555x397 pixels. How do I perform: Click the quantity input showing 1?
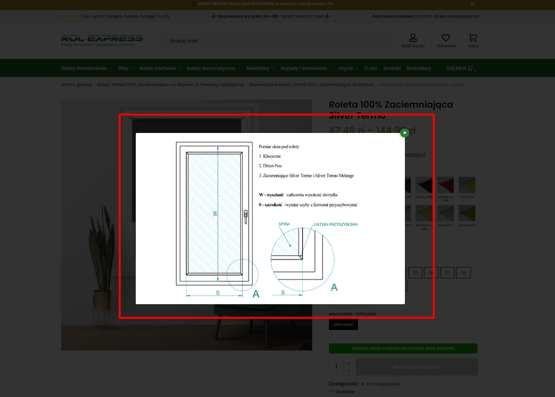pyautogui.click(x=336, y=367)
